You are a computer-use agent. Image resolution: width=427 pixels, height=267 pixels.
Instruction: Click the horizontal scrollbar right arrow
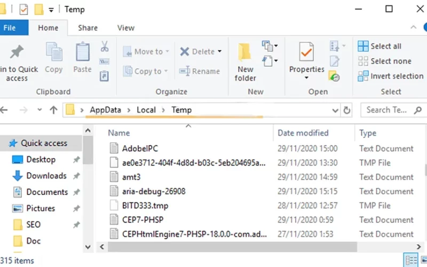[418, 247]
